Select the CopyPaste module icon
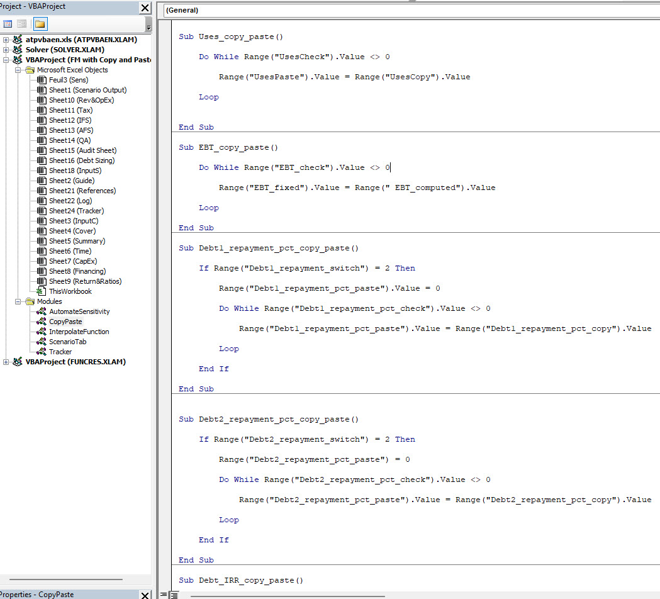The height and width of the screenshot is (599, 660). pyautogui.click(x=42, y=322)
